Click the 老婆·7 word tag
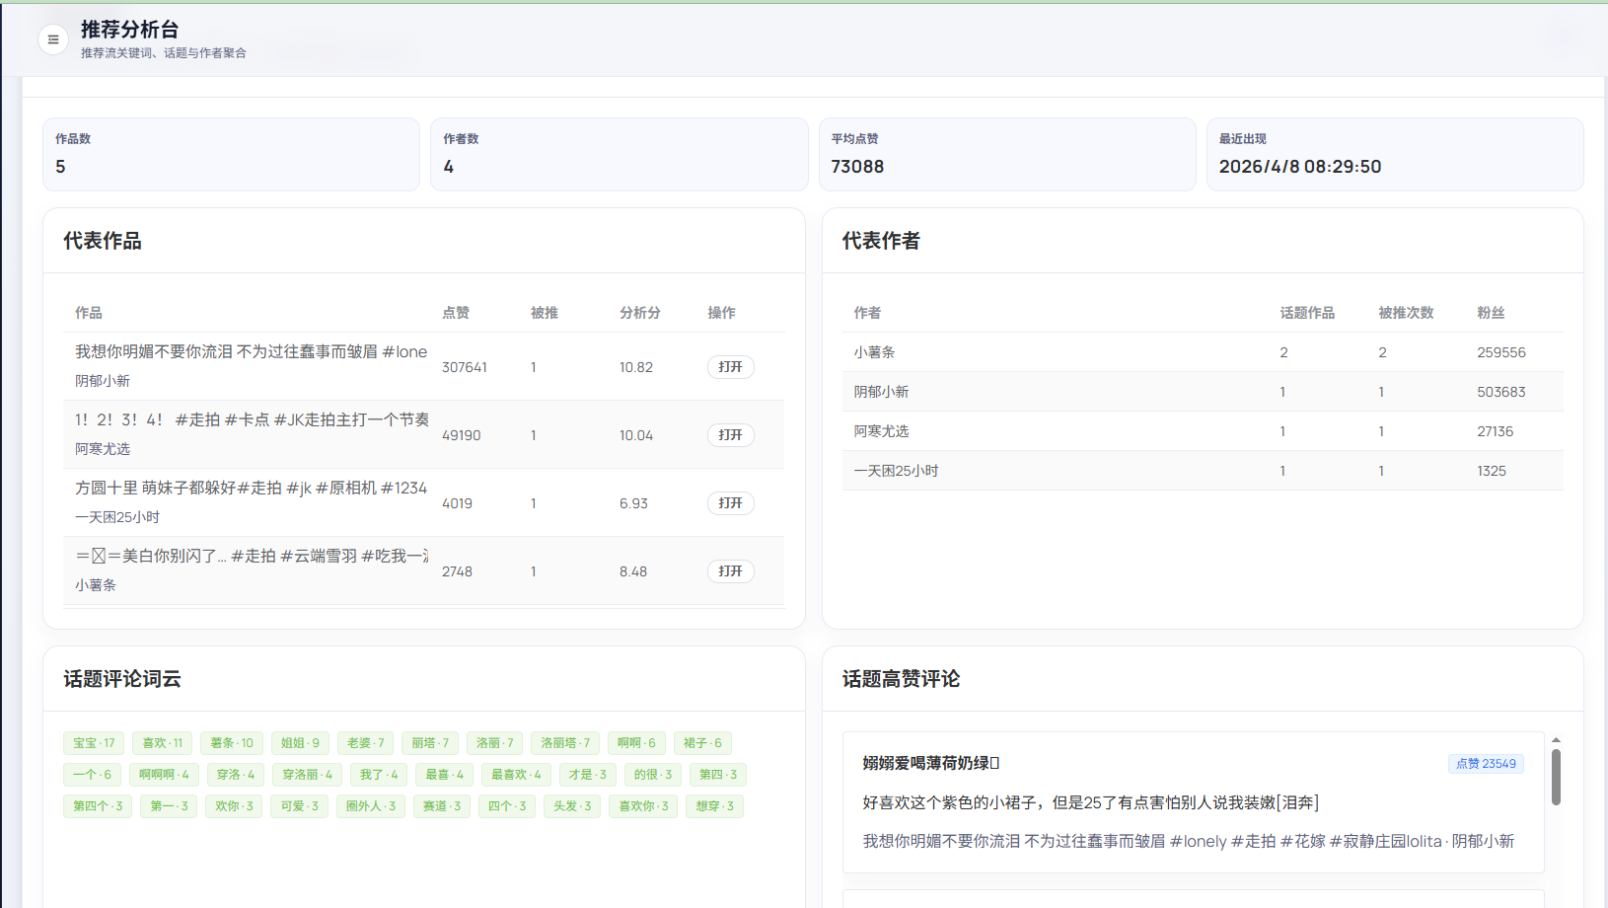Screen dimensions: 1608x908 pos(365,743)
